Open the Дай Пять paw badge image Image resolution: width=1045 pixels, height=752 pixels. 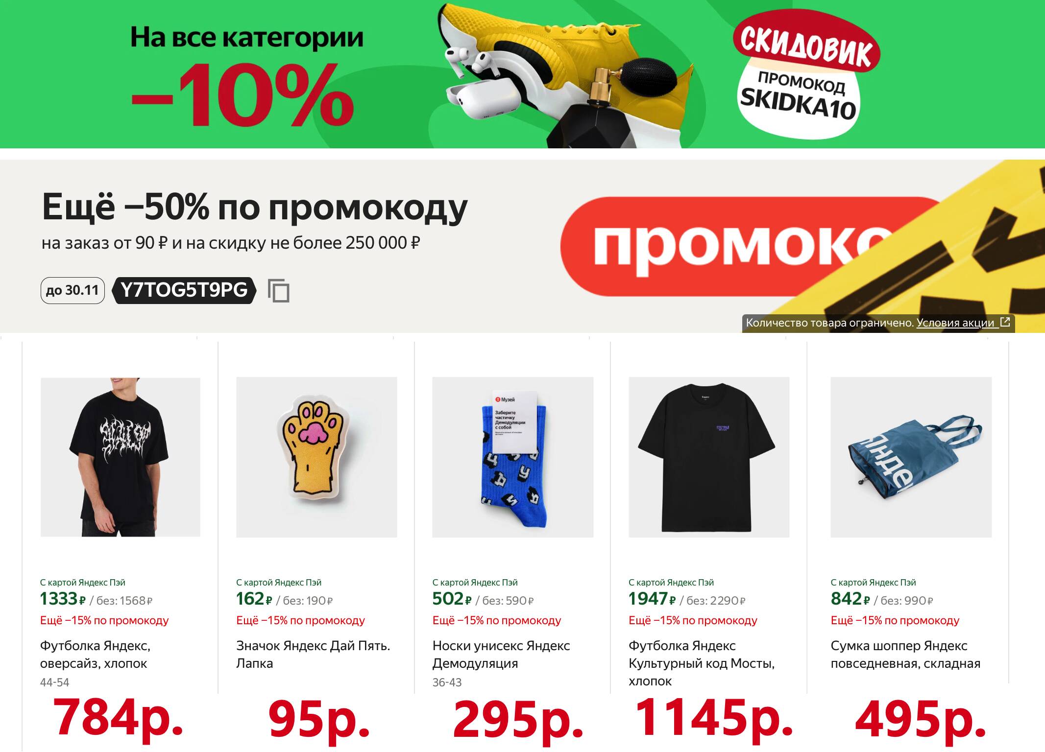[x=316, y=457]
